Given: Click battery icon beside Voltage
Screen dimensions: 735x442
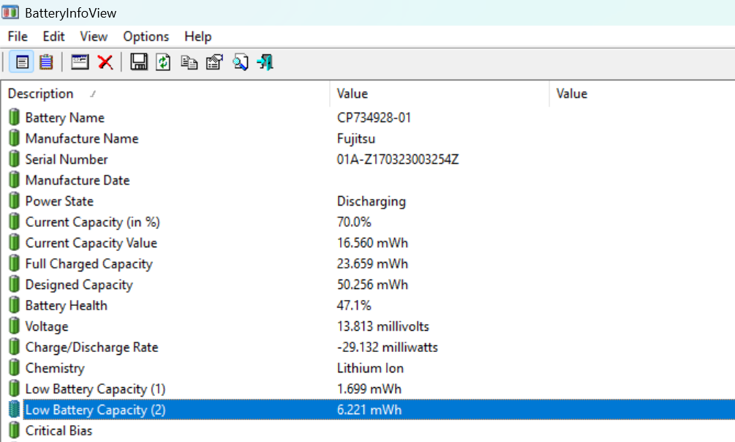Looking at the screenshot, I should point(15,326).
